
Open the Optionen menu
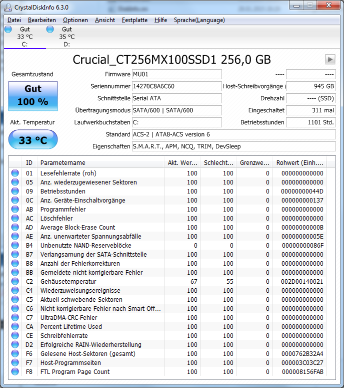tap(75, 20)
